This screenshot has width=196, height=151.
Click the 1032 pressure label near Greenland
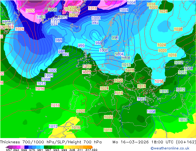69,9
